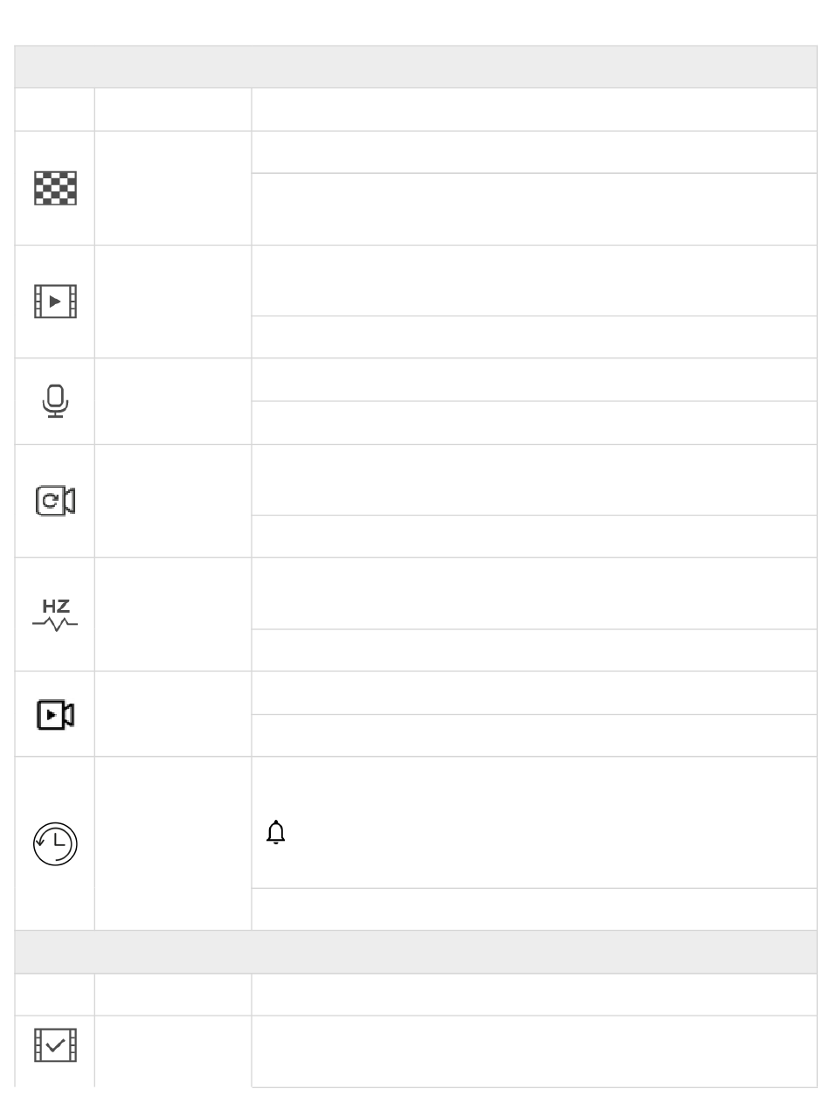Click the blank cell right of checkerboard icon

pos(173,188)
